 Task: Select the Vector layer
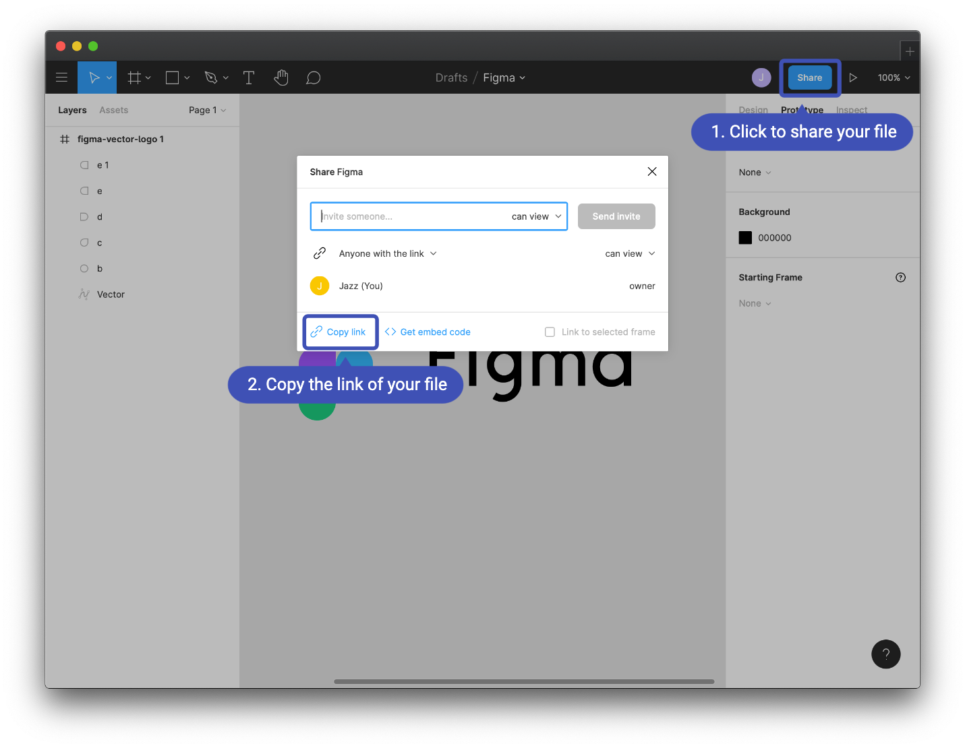click(x=142, y=294)
